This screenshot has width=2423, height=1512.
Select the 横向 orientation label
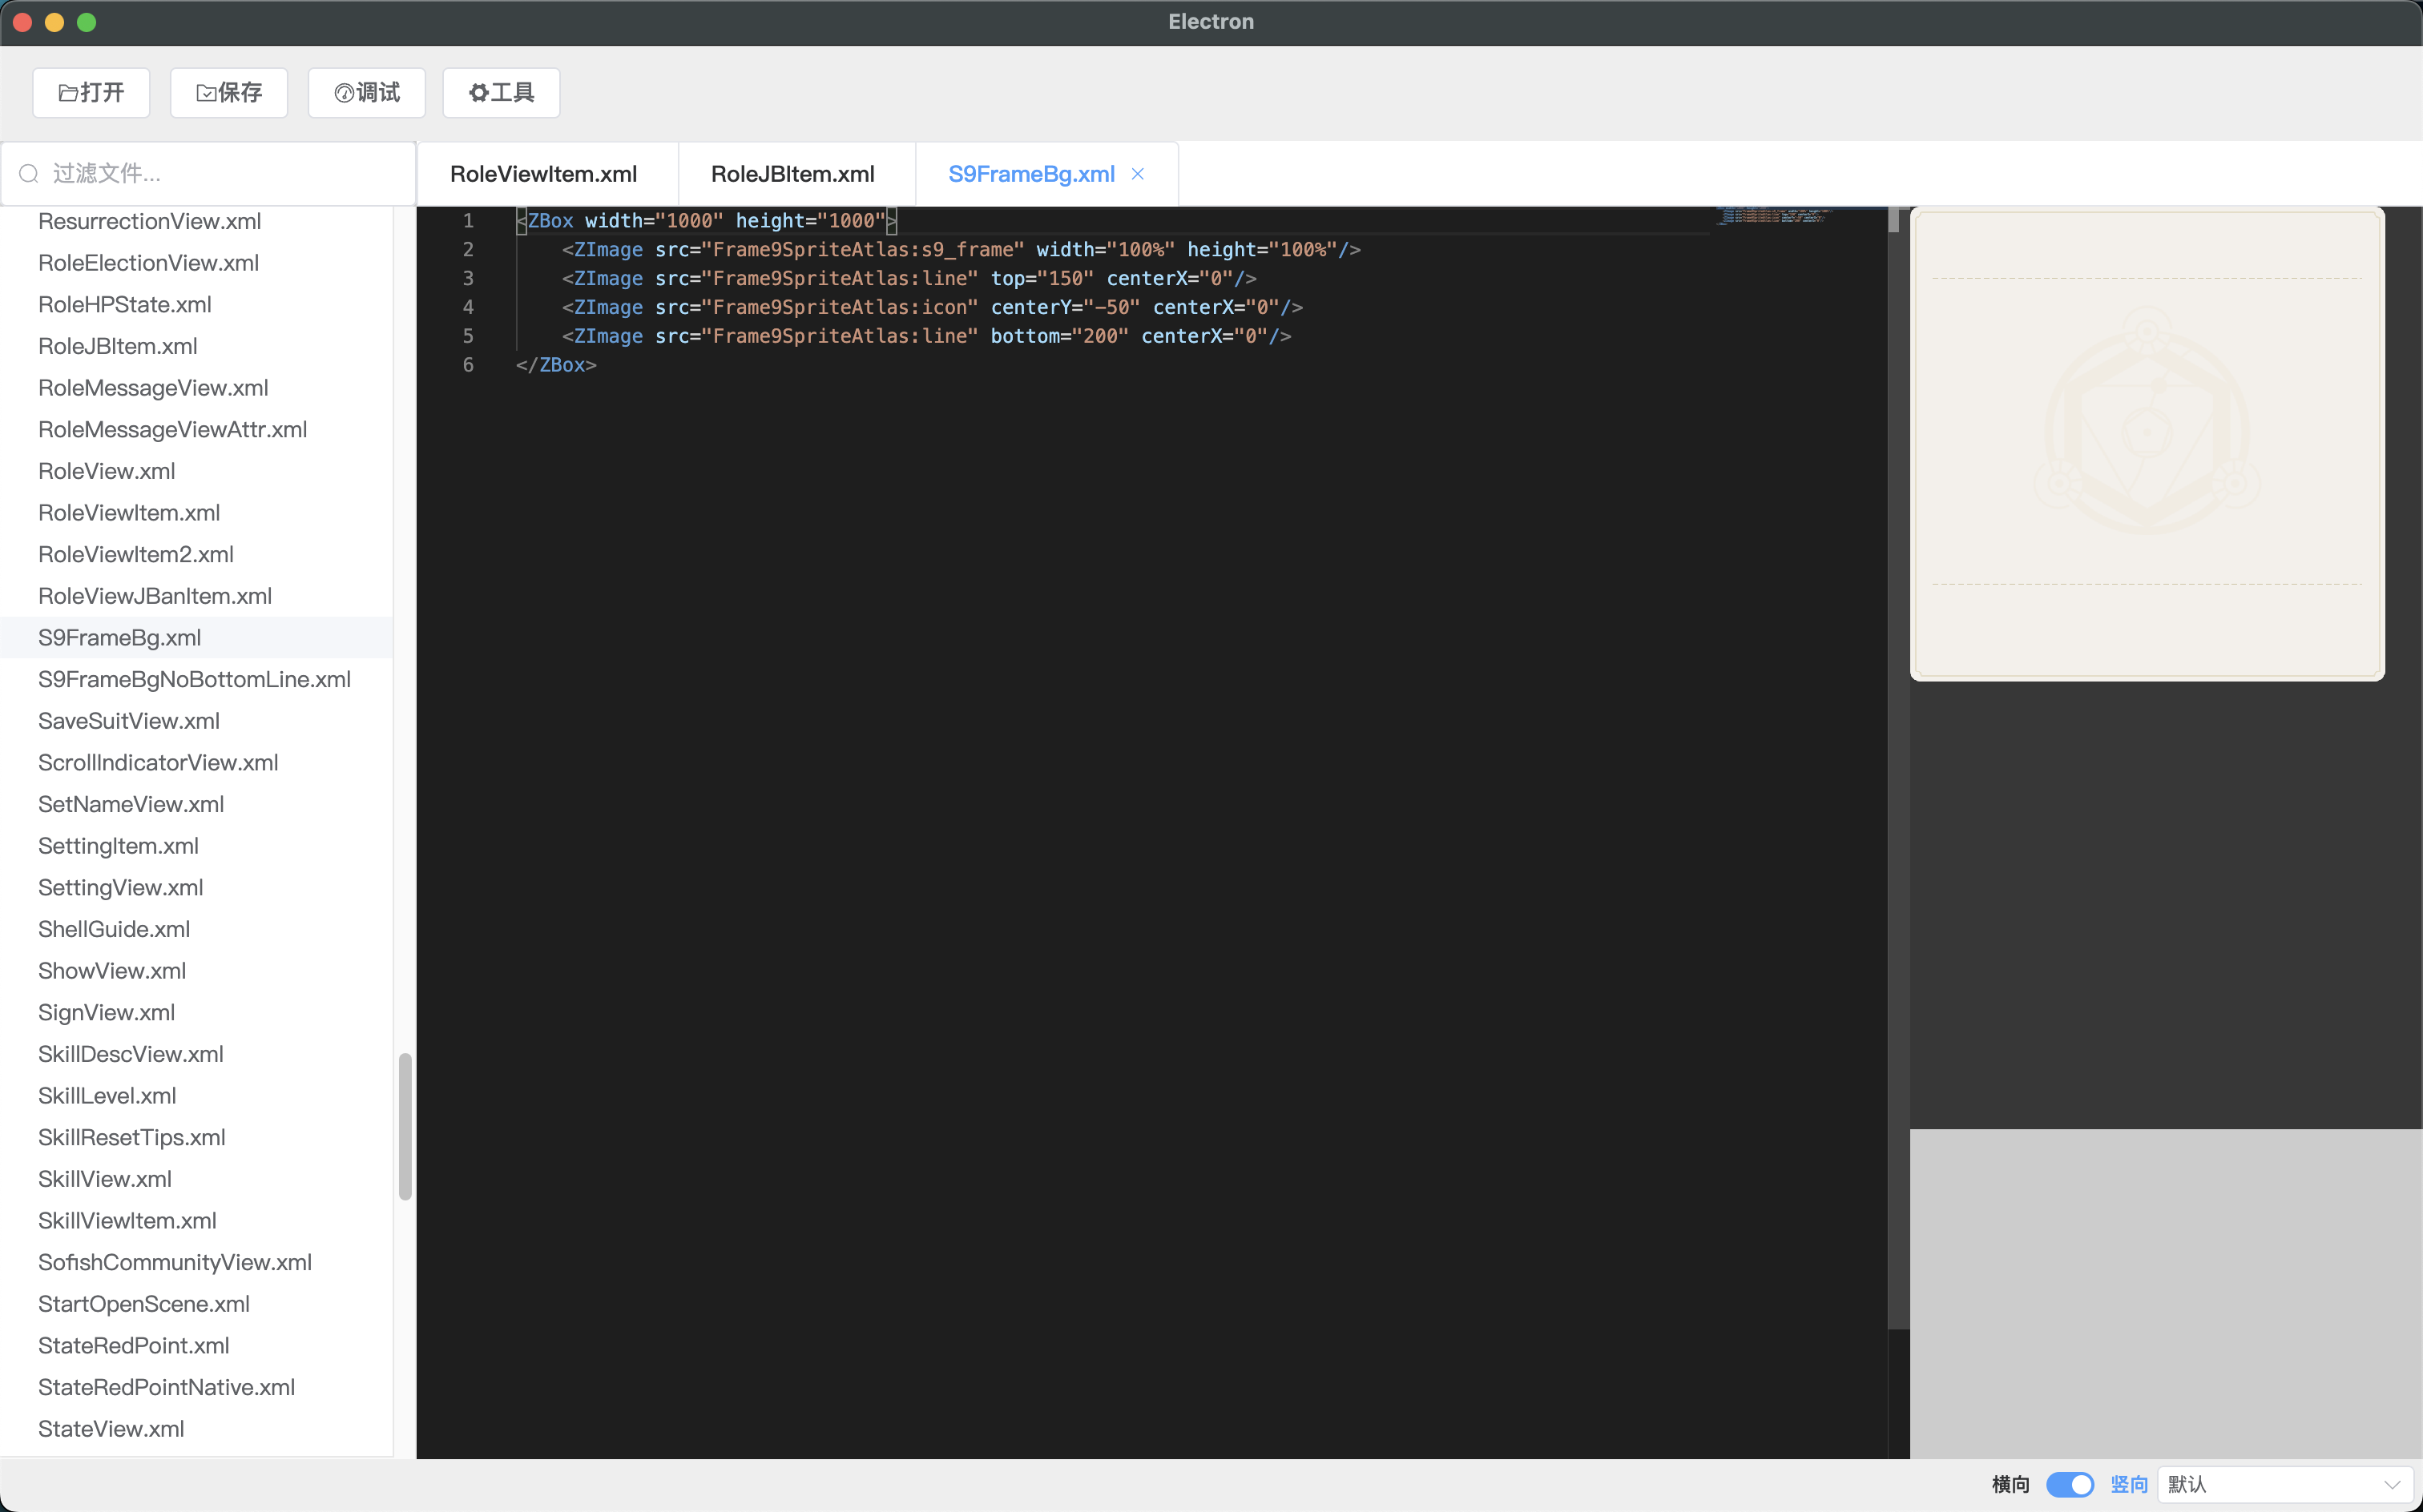[x=2010, y=1484]
